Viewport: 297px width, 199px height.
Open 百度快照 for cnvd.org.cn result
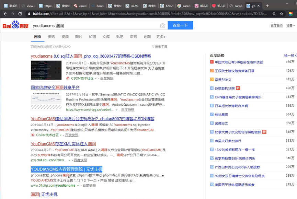point(128,110)
